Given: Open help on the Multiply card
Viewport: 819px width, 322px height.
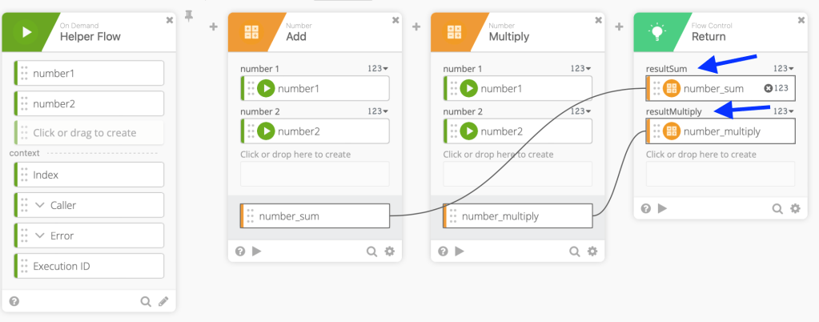Looking at the screenshot, I should 443,251.
